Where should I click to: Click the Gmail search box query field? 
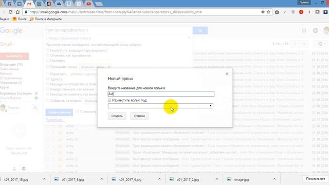[118, 30]
